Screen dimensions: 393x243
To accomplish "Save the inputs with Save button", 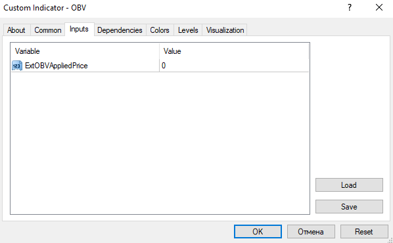I will point(349,206).
